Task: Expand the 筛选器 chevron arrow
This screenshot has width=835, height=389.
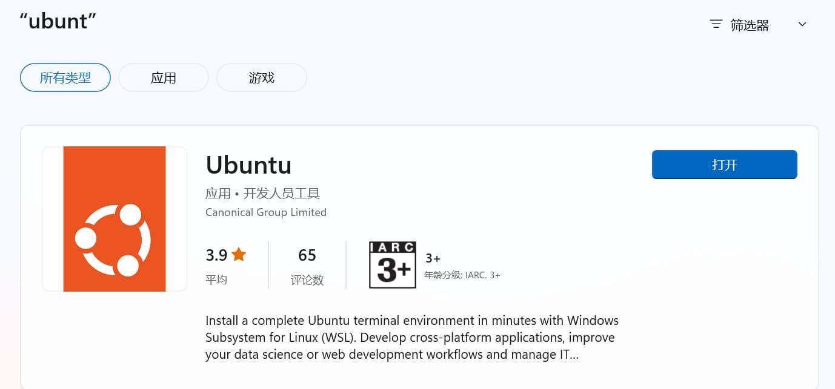Action: coord(802,25)
